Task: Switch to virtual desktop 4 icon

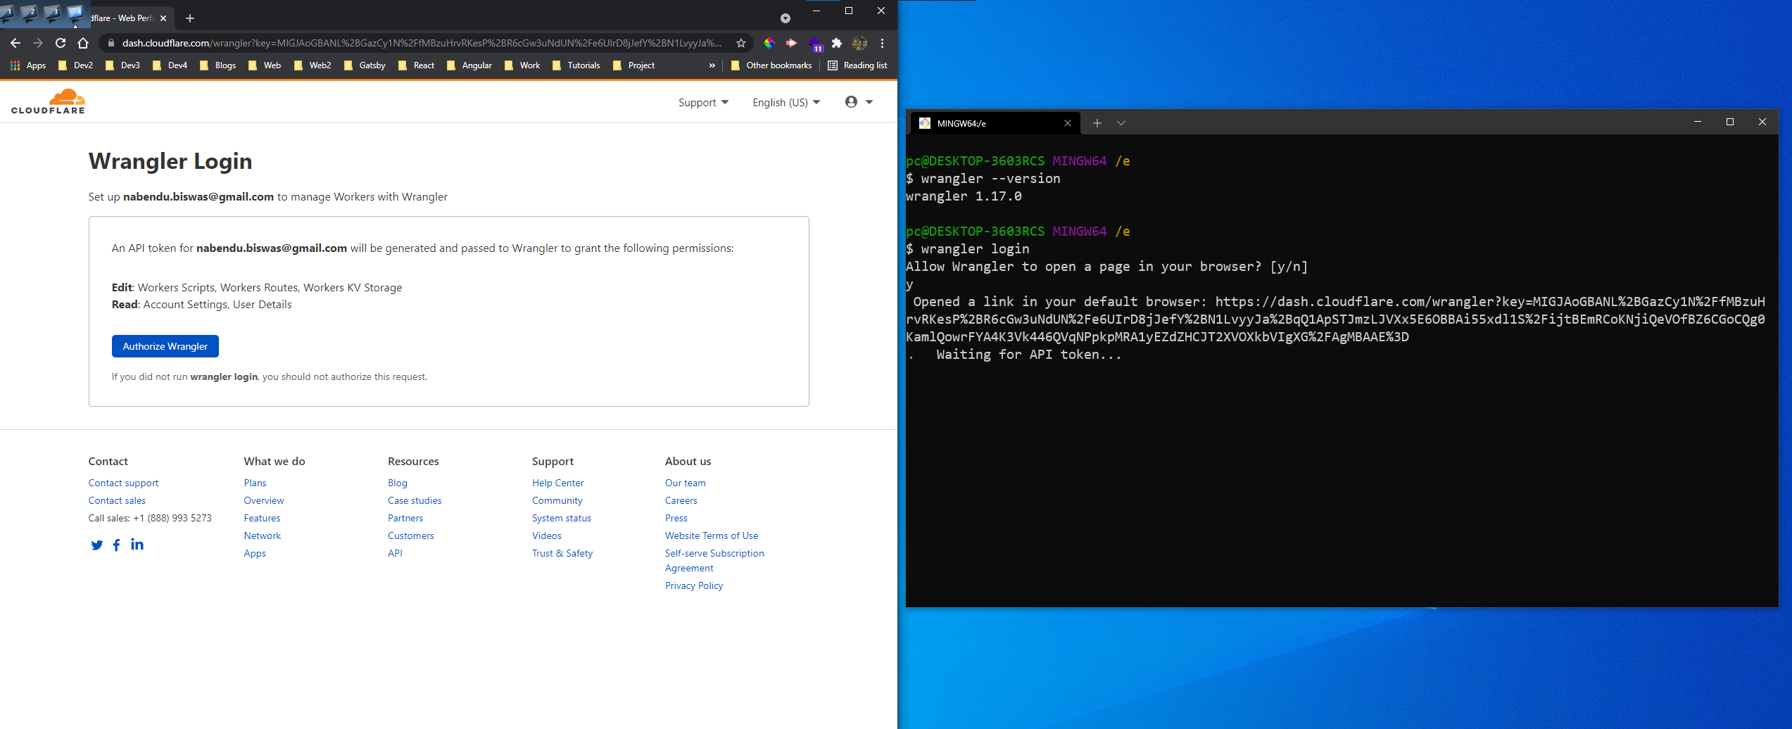Action: pyautogui.click(x=75, y=13)
